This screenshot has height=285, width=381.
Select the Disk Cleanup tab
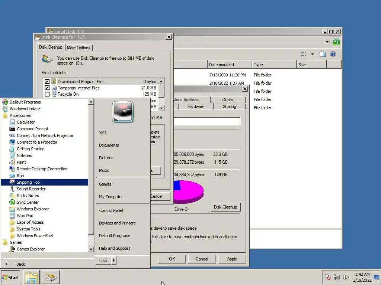point(51,47)
